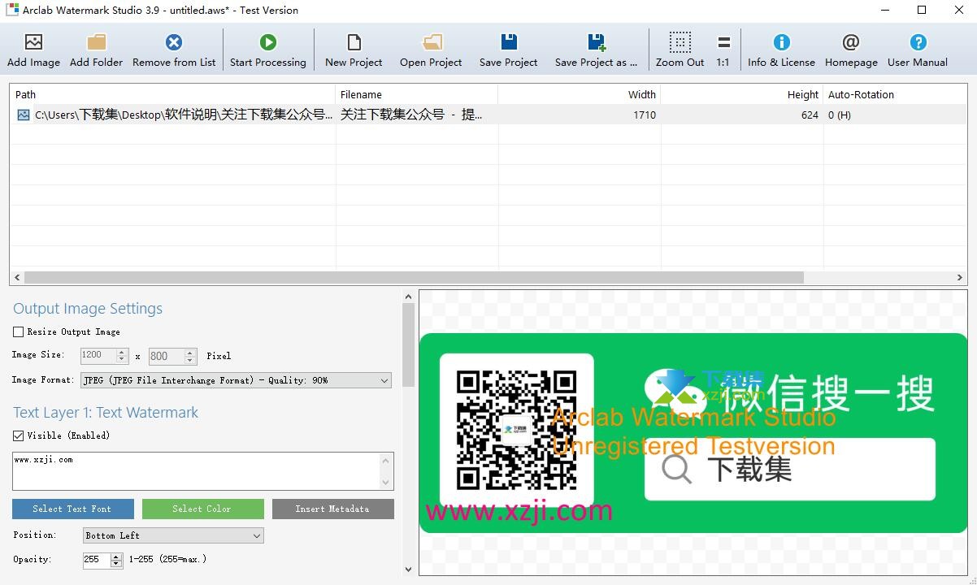The height and width of the screenshot is (585, 977).
Task: Open the Image Format dropdown
Action: tap(237, 380)
